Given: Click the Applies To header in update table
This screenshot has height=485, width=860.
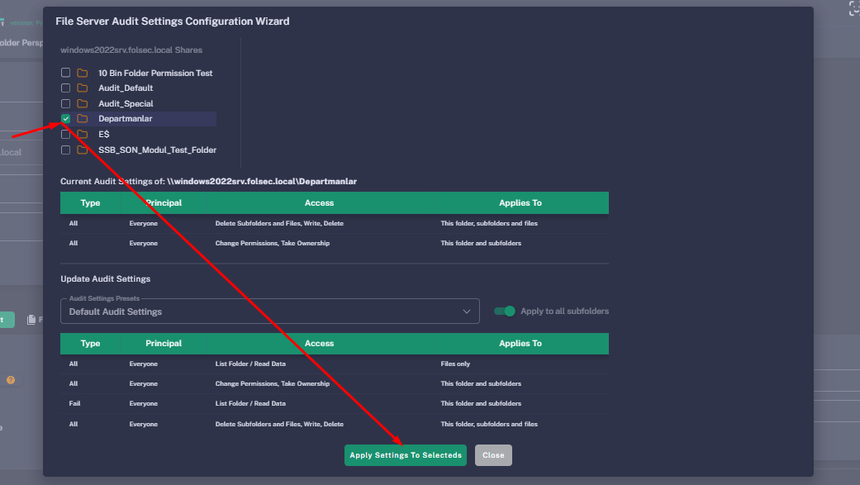Looking at the screenshot, I should point(520,343).
